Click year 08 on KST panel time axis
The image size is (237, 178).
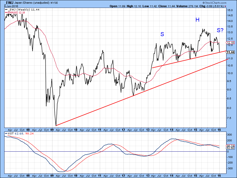[28, 176]
